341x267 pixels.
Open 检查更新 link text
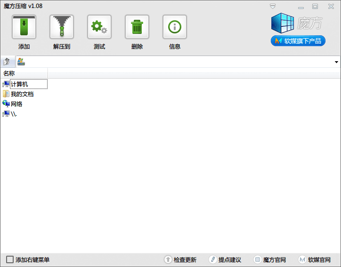click(x=185, y=260)
